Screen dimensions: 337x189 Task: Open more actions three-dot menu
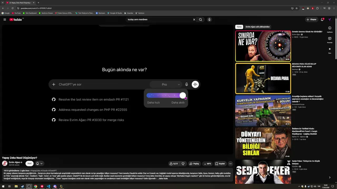pos(230,164)
